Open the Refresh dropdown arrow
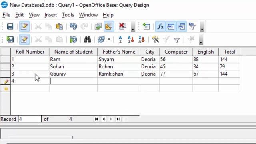Viewport: 256px width, 144px height. 109,40
